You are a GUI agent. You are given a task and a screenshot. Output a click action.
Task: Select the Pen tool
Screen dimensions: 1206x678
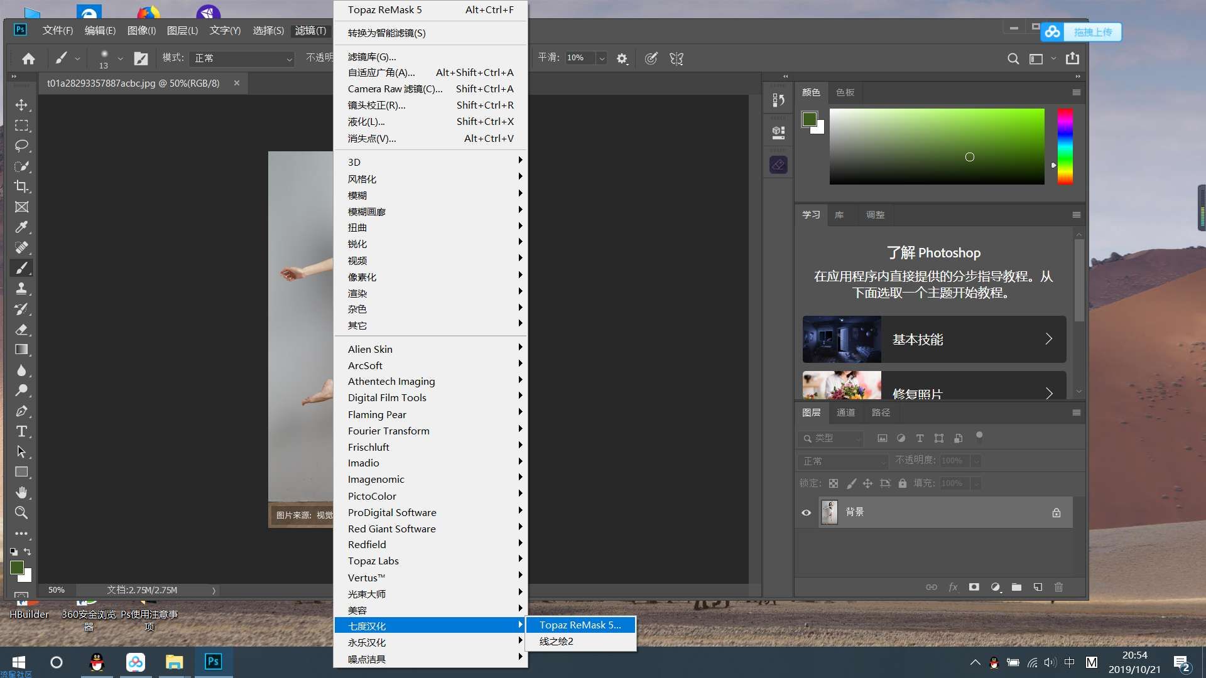pos(21,411)
